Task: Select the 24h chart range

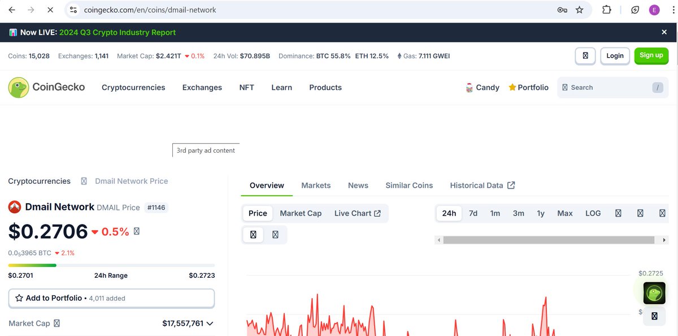Action: click(x=449, y=213)
